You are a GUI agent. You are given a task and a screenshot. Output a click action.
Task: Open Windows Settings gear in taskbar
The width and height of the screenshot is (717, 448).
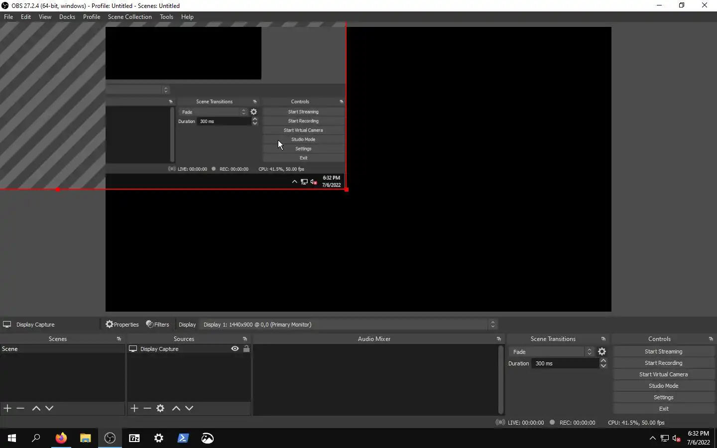[159, 438]
